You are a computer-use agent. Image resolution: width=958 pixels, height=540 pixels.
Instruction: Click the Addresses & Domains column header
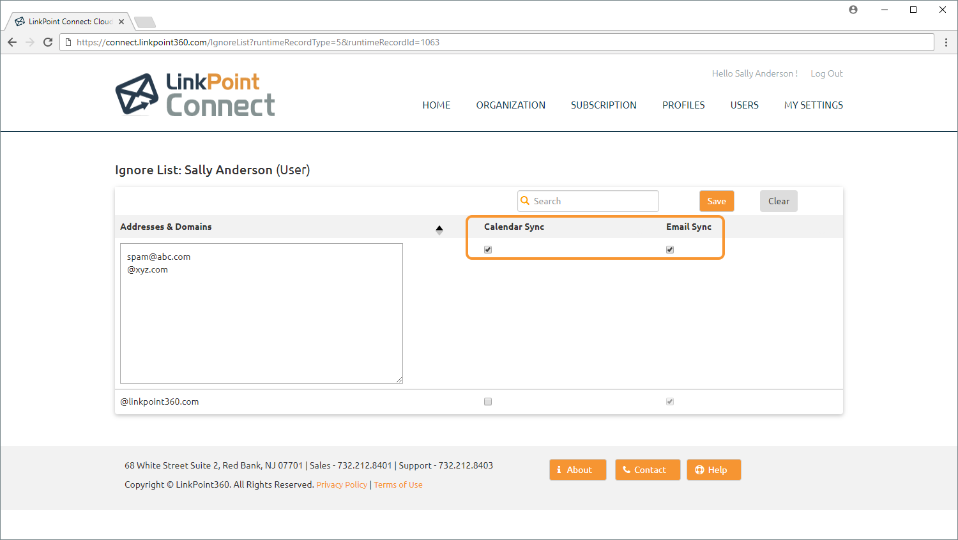pos(166,227)
